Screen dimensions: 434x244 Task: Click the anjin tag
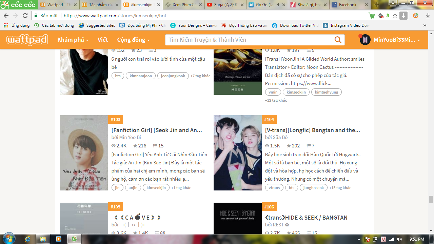[133, 188]
